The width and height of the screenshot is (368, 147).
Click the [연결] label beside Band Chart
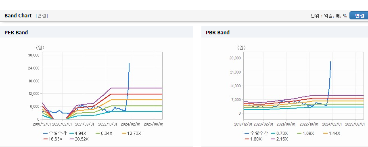[42, 16]
